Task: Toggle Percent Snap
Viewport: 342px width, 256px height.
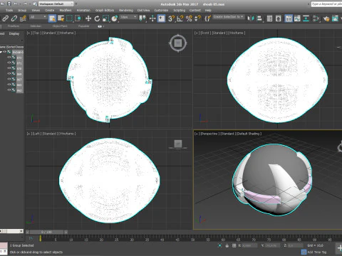Action: (x=189, y=18)
